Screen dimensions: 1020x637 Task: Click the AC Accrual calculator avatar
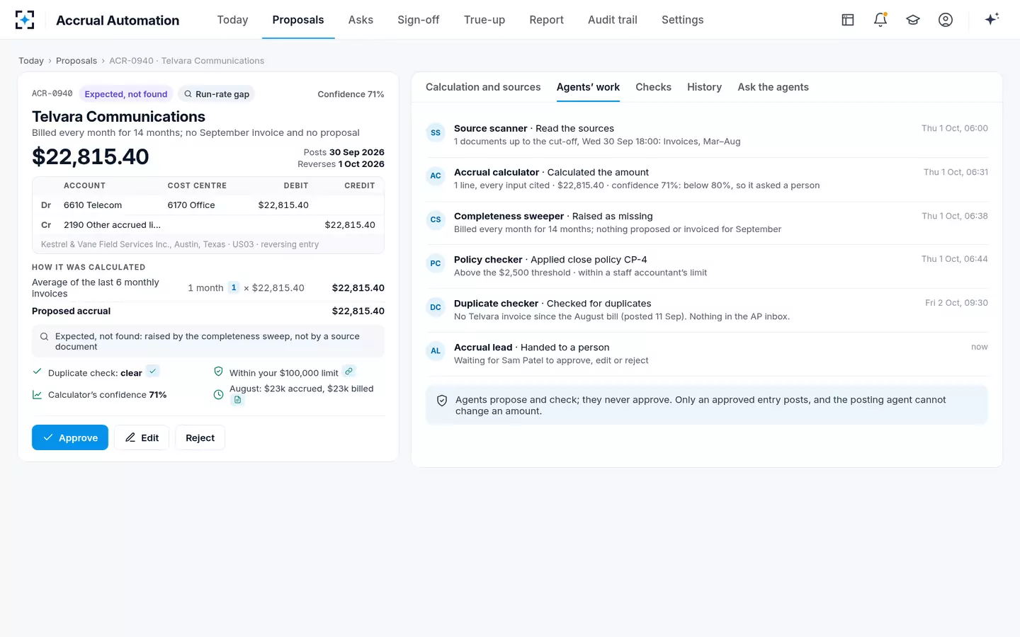click(436, 176)
